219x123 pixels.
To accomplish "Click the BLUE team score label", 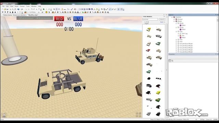I will (78, 19).
